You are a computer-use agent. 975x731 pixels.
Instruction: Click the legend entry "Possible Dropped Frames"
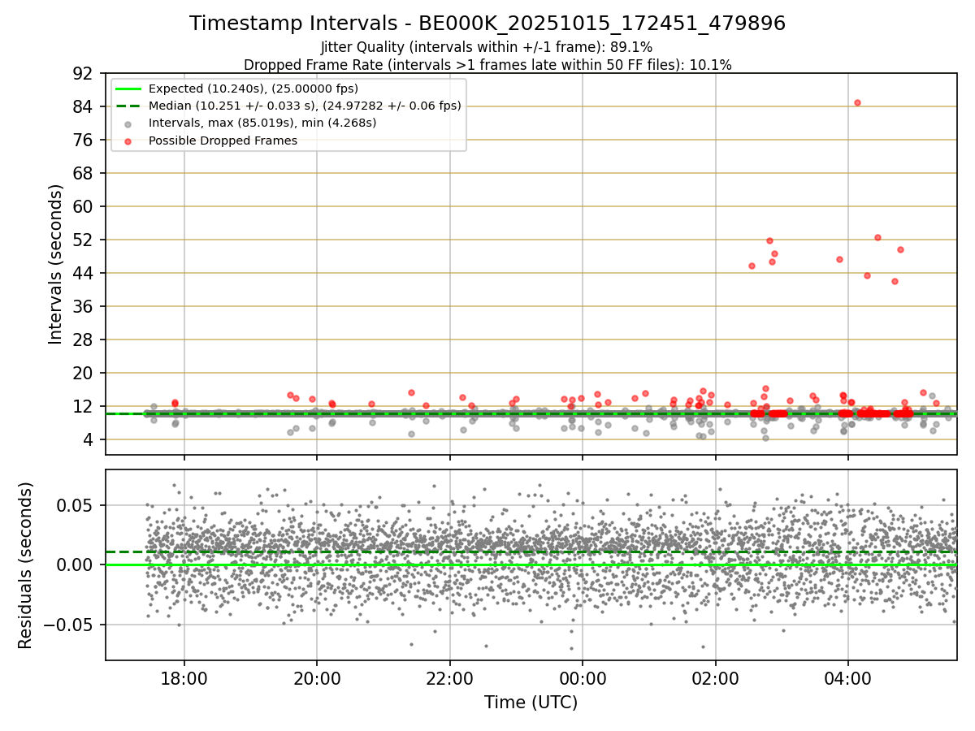point(223,141)
